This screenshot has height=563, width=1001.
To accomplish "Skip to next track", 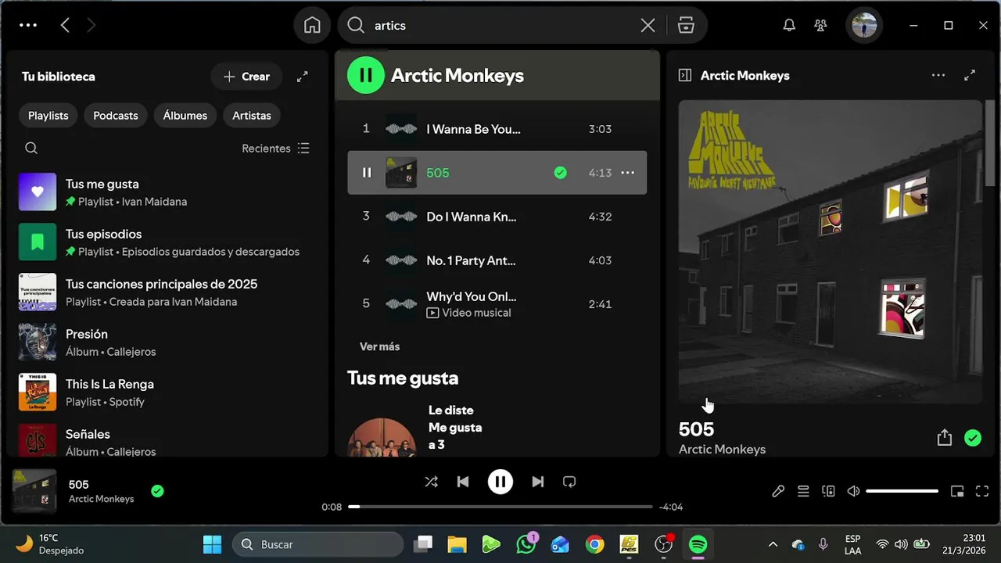I will (x=538, y=482).
